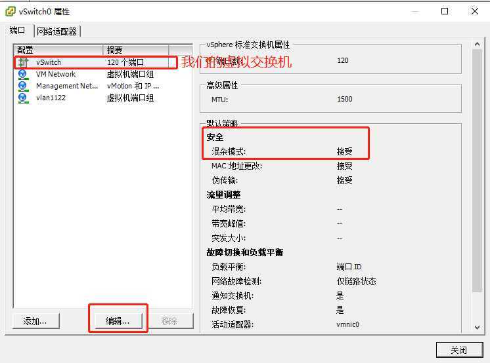The height and width of the screenshot is (363, 490).
Task: Click the 配置 column header
Action: coord(58,50)
